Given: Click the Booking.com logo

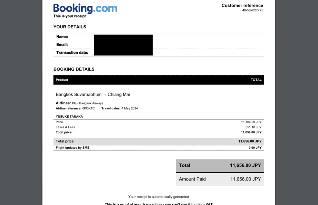Looking at the screenshot, I should [85, 9].
